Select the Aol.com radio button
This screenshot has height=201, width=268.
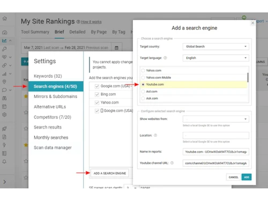click(x=143, y=92)
